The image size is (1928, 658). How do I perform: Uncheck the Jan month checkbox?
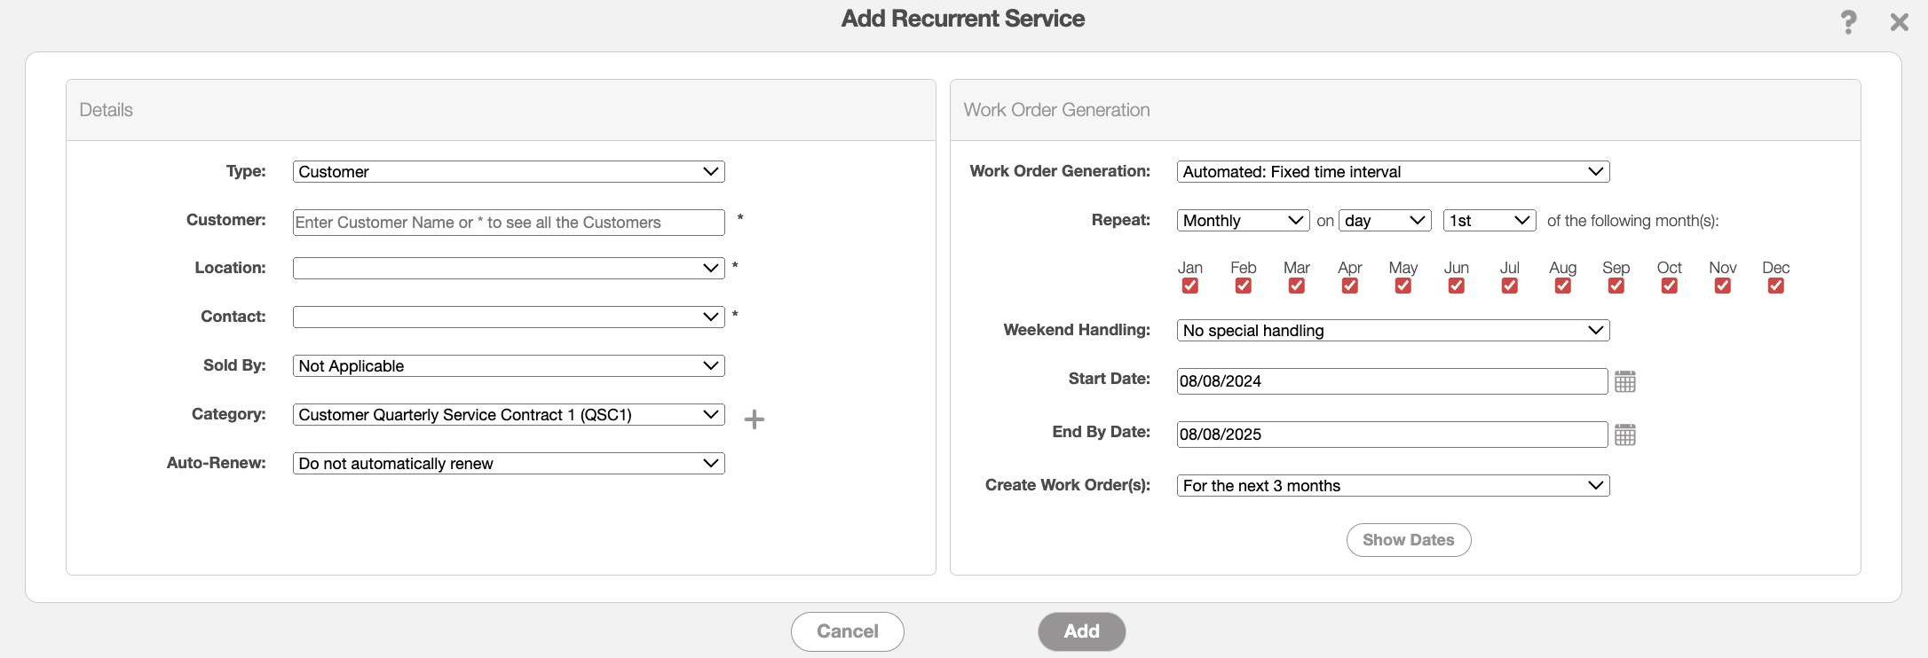(x=1189, y=286)
